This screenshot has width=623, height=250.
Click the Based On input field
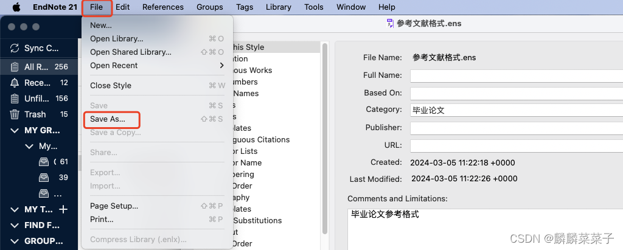(517, 94)
